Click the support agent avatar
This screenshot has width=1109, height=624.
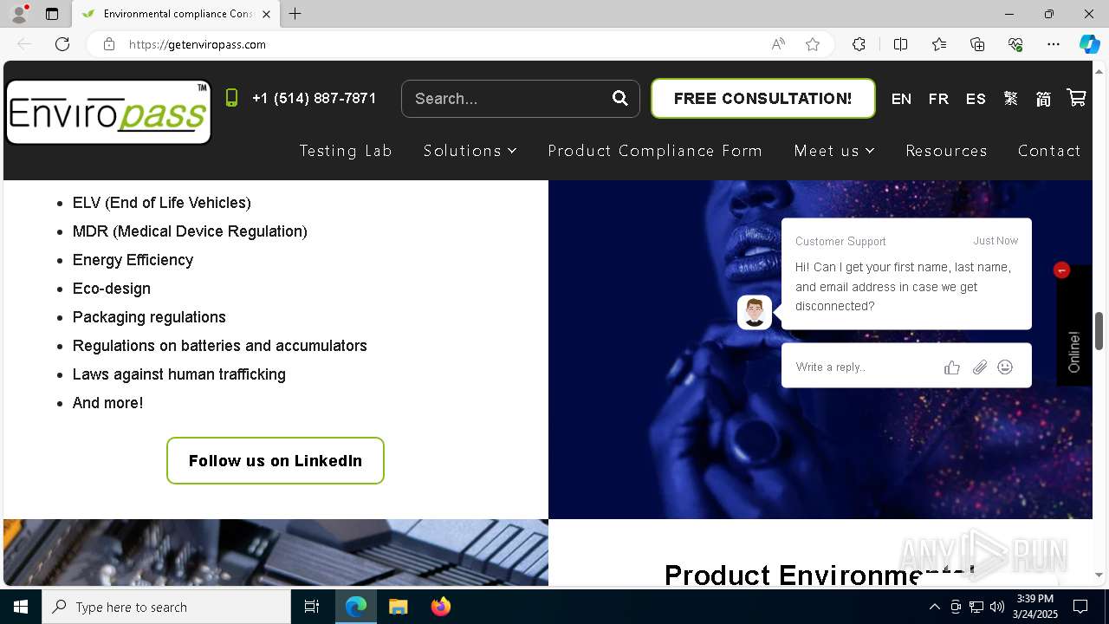[755, 312]
